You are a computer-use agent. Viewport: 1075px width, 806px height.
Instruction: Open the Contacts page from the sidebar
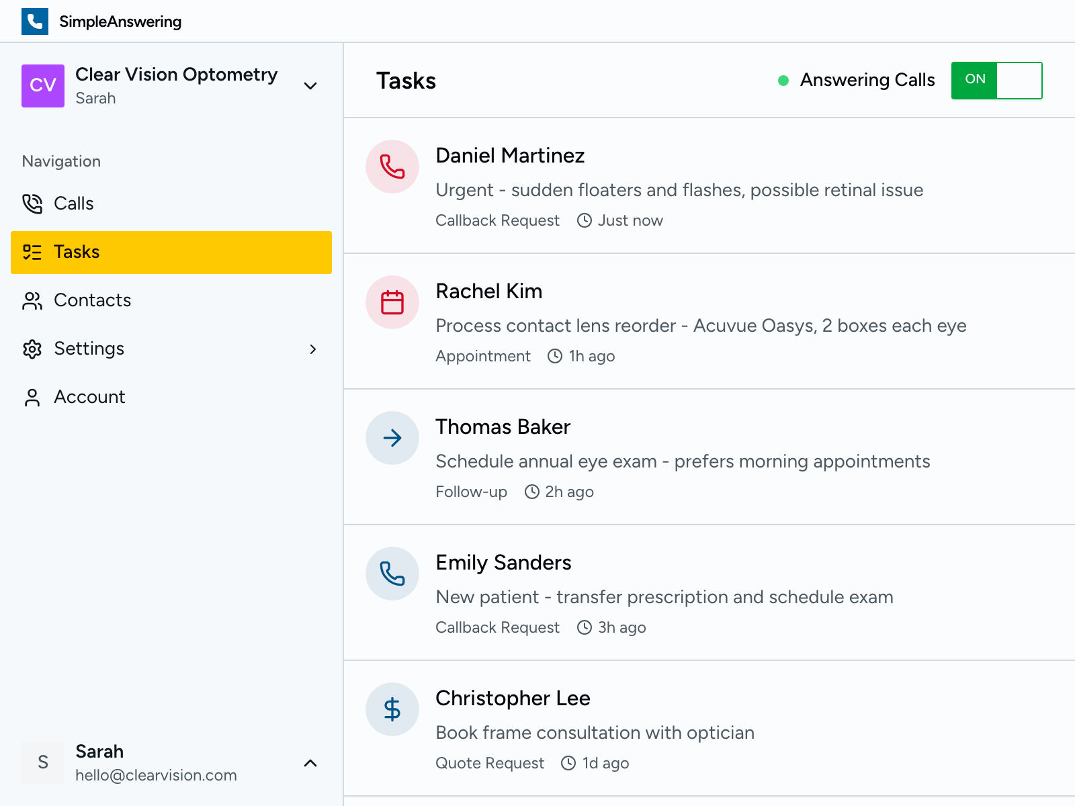(92, 300)
